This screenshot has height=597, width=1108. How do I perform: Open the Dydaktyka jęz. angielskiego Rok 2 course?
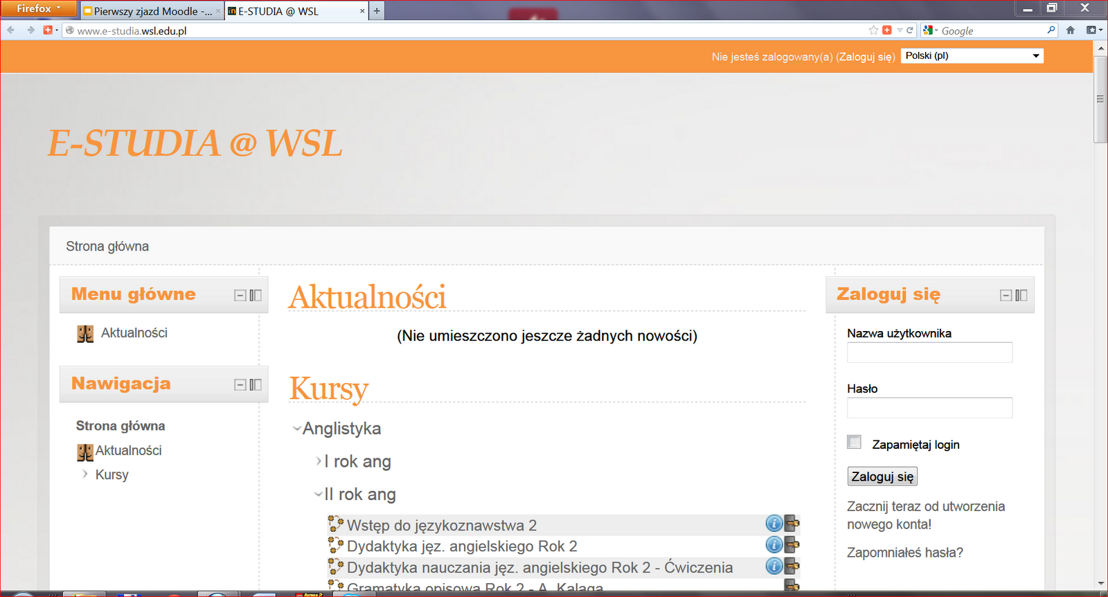(462, 546)
